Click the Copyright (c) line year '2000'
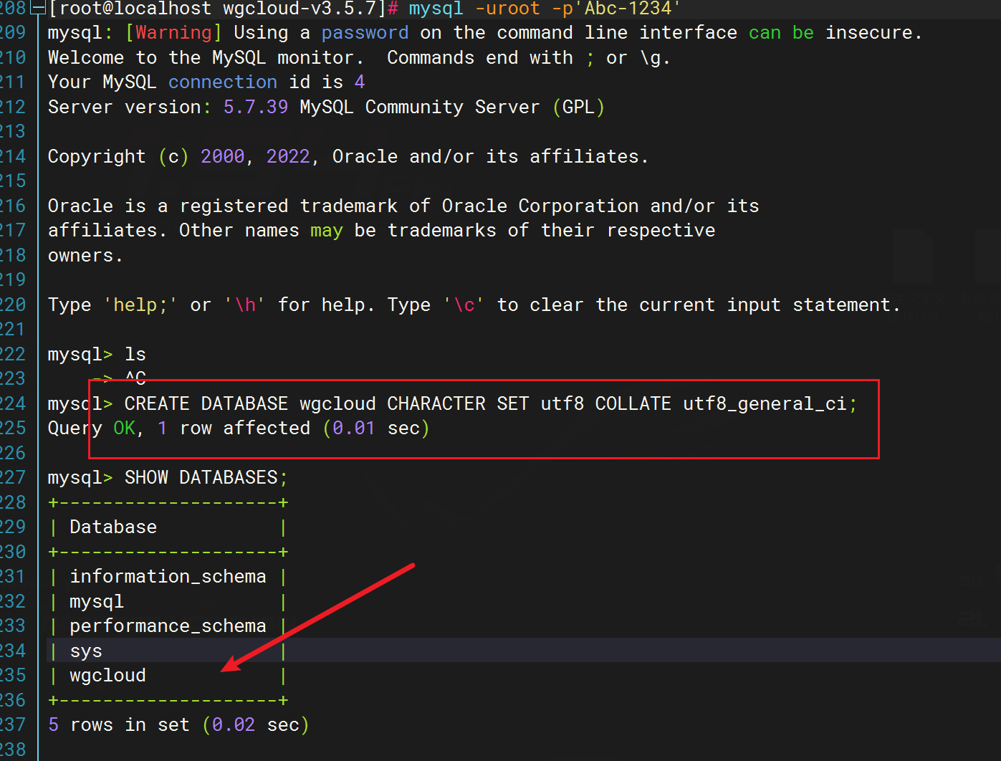Viewport: 1001px width, 761px height. point(223,157)
